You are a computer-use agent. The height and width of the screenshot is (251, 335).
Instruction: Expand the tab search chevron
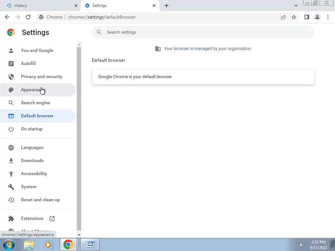[x=296, y=6]
